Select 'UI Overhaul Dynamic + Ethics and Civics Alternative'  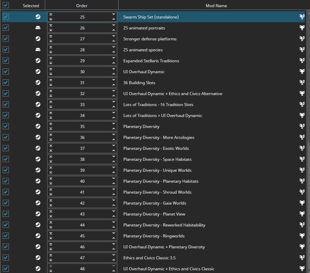tap(173, 94)
